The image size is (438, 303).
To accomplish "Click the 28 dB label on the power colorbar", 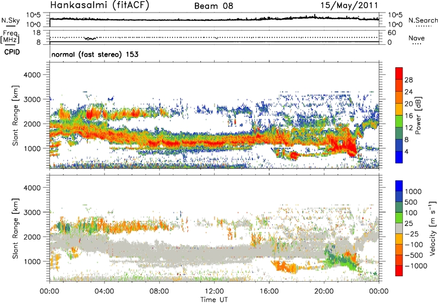I will (408, 80).
